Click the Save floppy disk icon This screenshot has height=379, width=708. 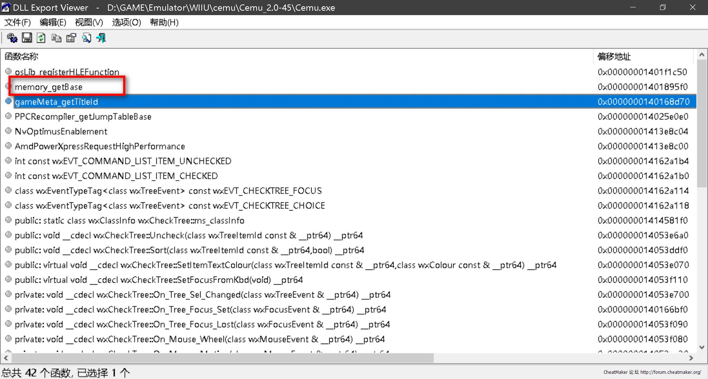[x=27, y=38]
